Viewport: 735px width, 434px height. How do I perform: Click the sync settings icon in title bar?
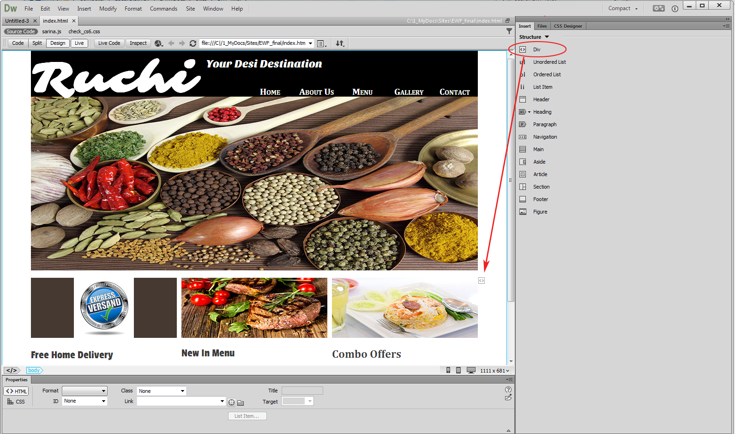click(x=659, y=8)
